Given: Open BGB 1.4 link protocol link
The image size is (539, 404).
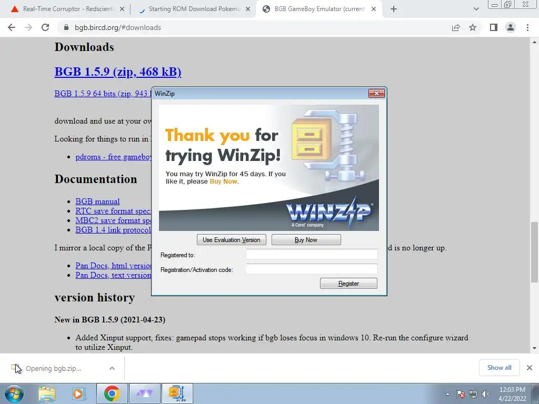Looking at the screenshot, I should point(113,230).
